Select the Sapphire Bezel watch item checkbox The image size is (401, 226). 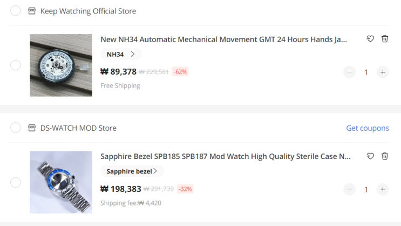coord(16,183)
